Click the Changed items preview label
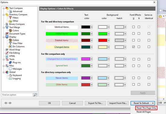The height and width of the screenshot is (114, 166). 62,47
